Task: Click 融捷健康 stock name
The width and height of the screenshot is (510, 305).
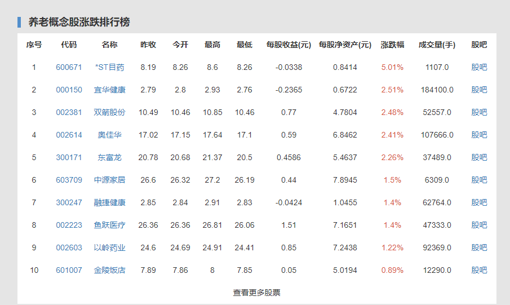Action: tap(110, 202)
